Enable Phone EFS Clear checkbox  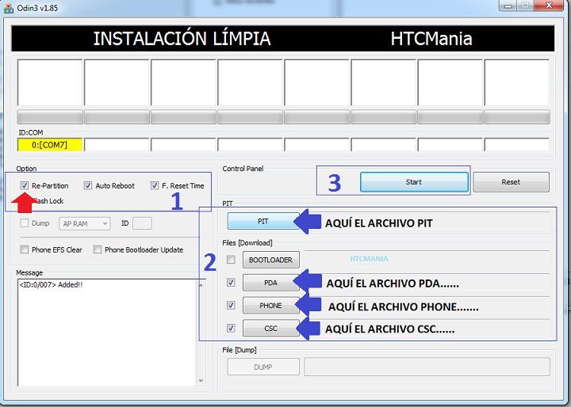tap(25, 249)
